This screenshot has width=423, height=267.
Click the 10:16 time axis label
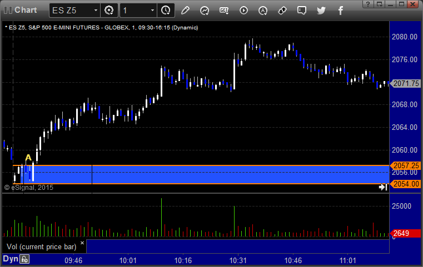183,260
